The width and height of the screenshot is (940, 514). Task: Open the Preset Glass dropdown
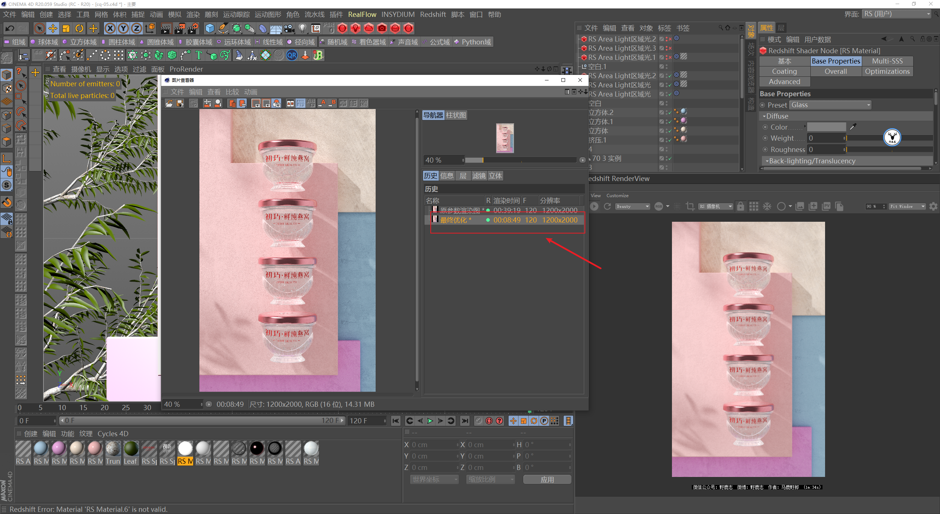pos(830,105)
